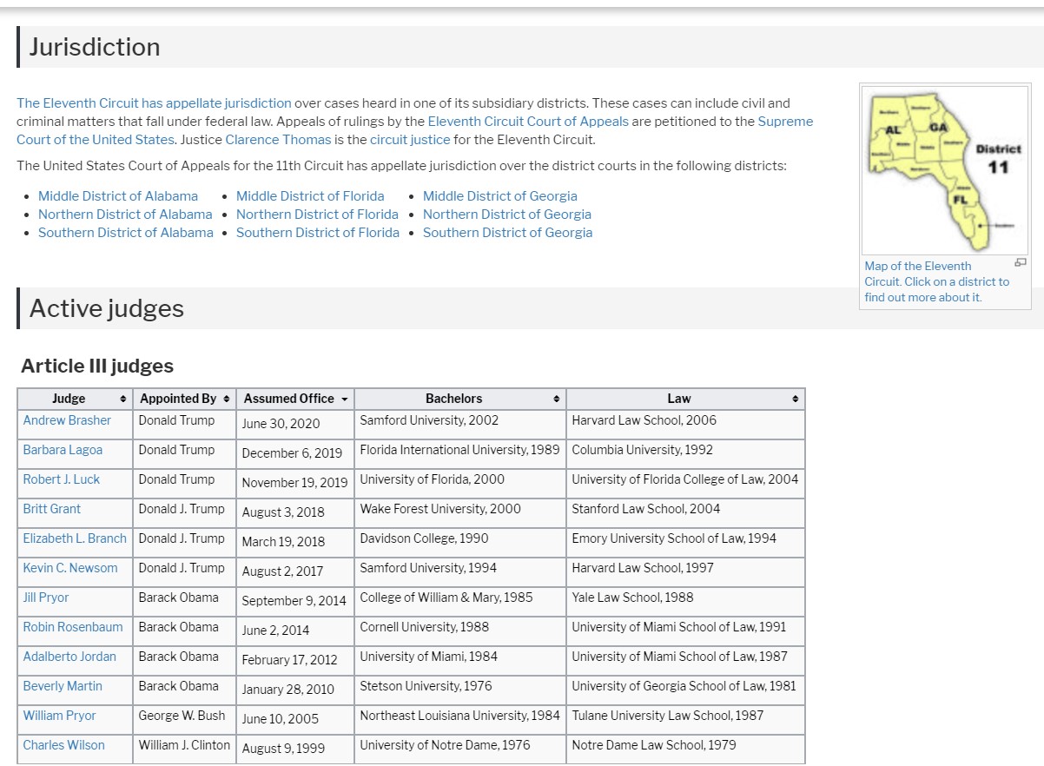Open Middle District of Alabama link

(x=118, y=196)
